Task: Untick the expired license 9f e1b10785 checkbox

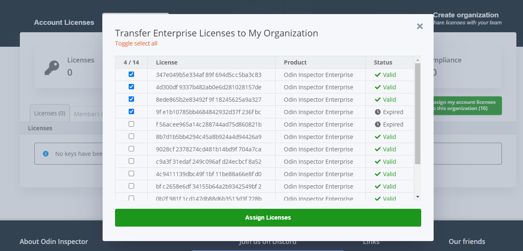Action: 132,112
